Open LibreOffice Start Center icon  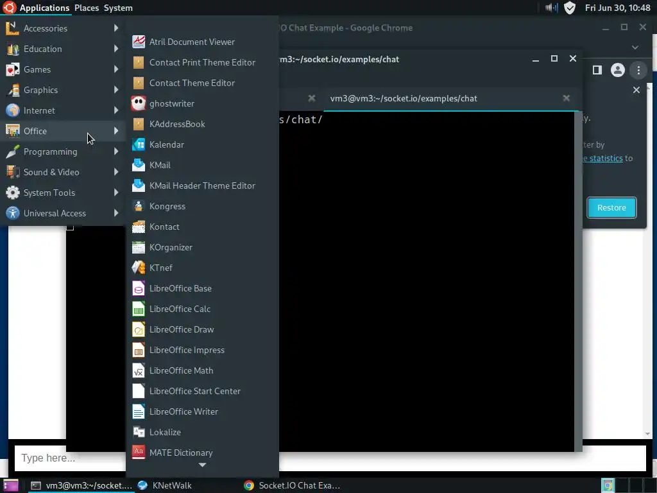tap(139, 391)
